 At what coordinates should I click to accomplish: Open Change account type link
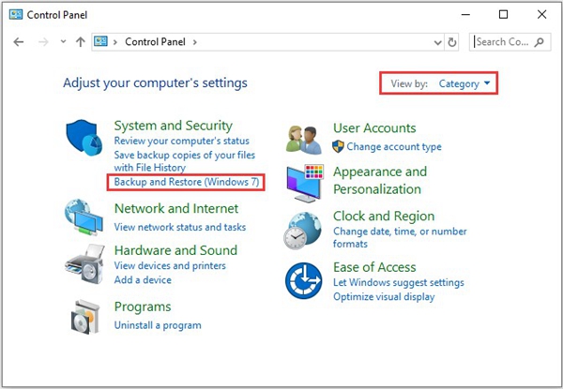(x=394, y=146)
